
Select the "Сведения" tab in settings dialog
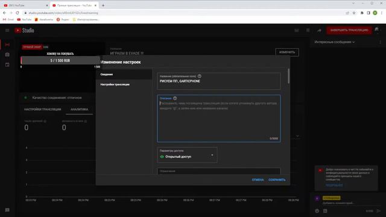point(124,74)
